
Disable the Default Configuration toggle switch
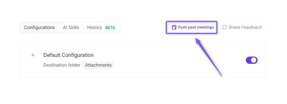(x=252, y=60)
